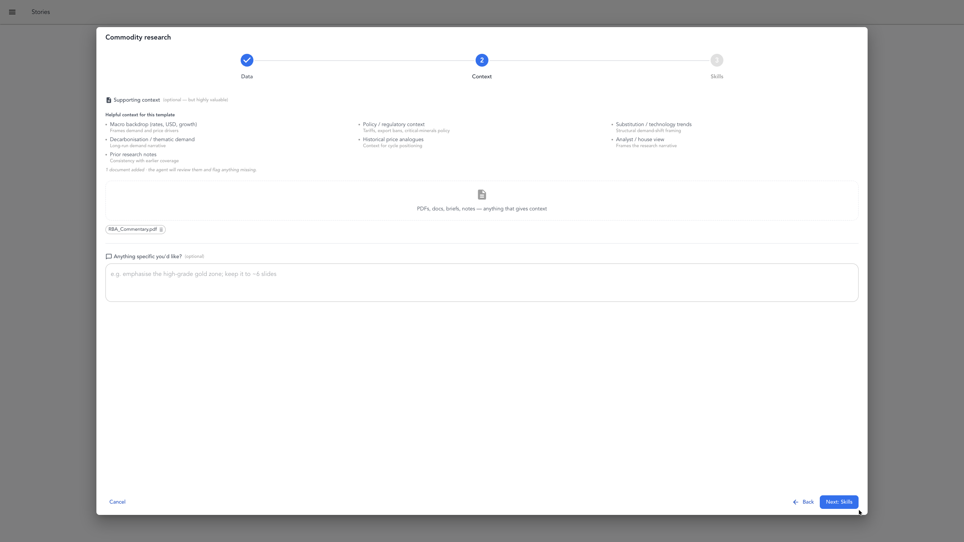Click Long-run demand narrative text
964x542 pixels.
pos(138,146)
